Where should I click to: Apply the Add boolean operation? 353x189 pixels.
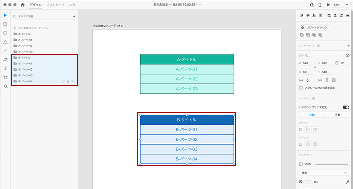click(302, 35)
